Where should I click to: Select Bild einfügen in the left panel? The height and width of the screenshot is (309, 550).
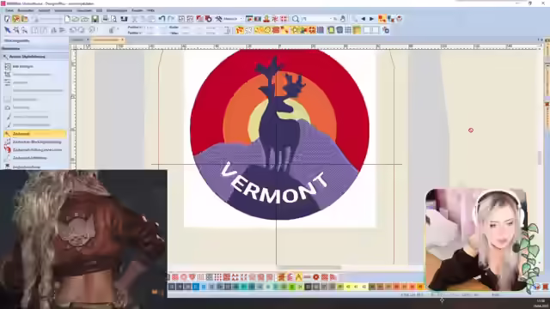[x=23, y=66]
